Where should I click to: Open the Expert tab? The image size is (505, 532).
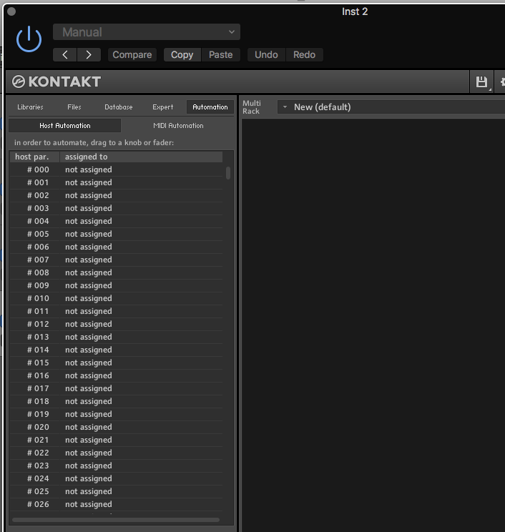[x=163, y=107]
